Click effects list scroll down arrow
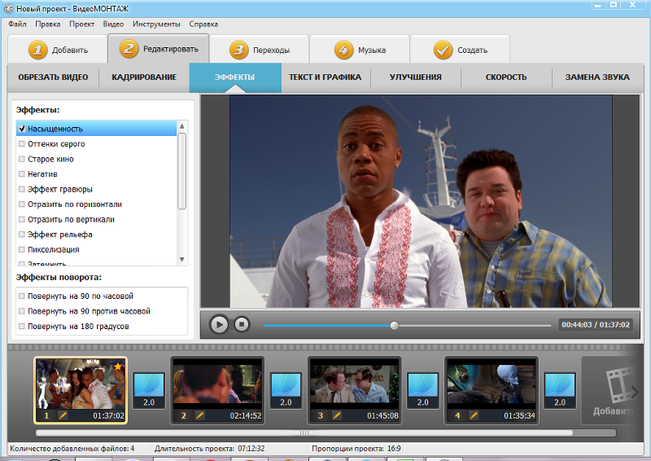The image size is (651, 461). (x=181, y=259)
